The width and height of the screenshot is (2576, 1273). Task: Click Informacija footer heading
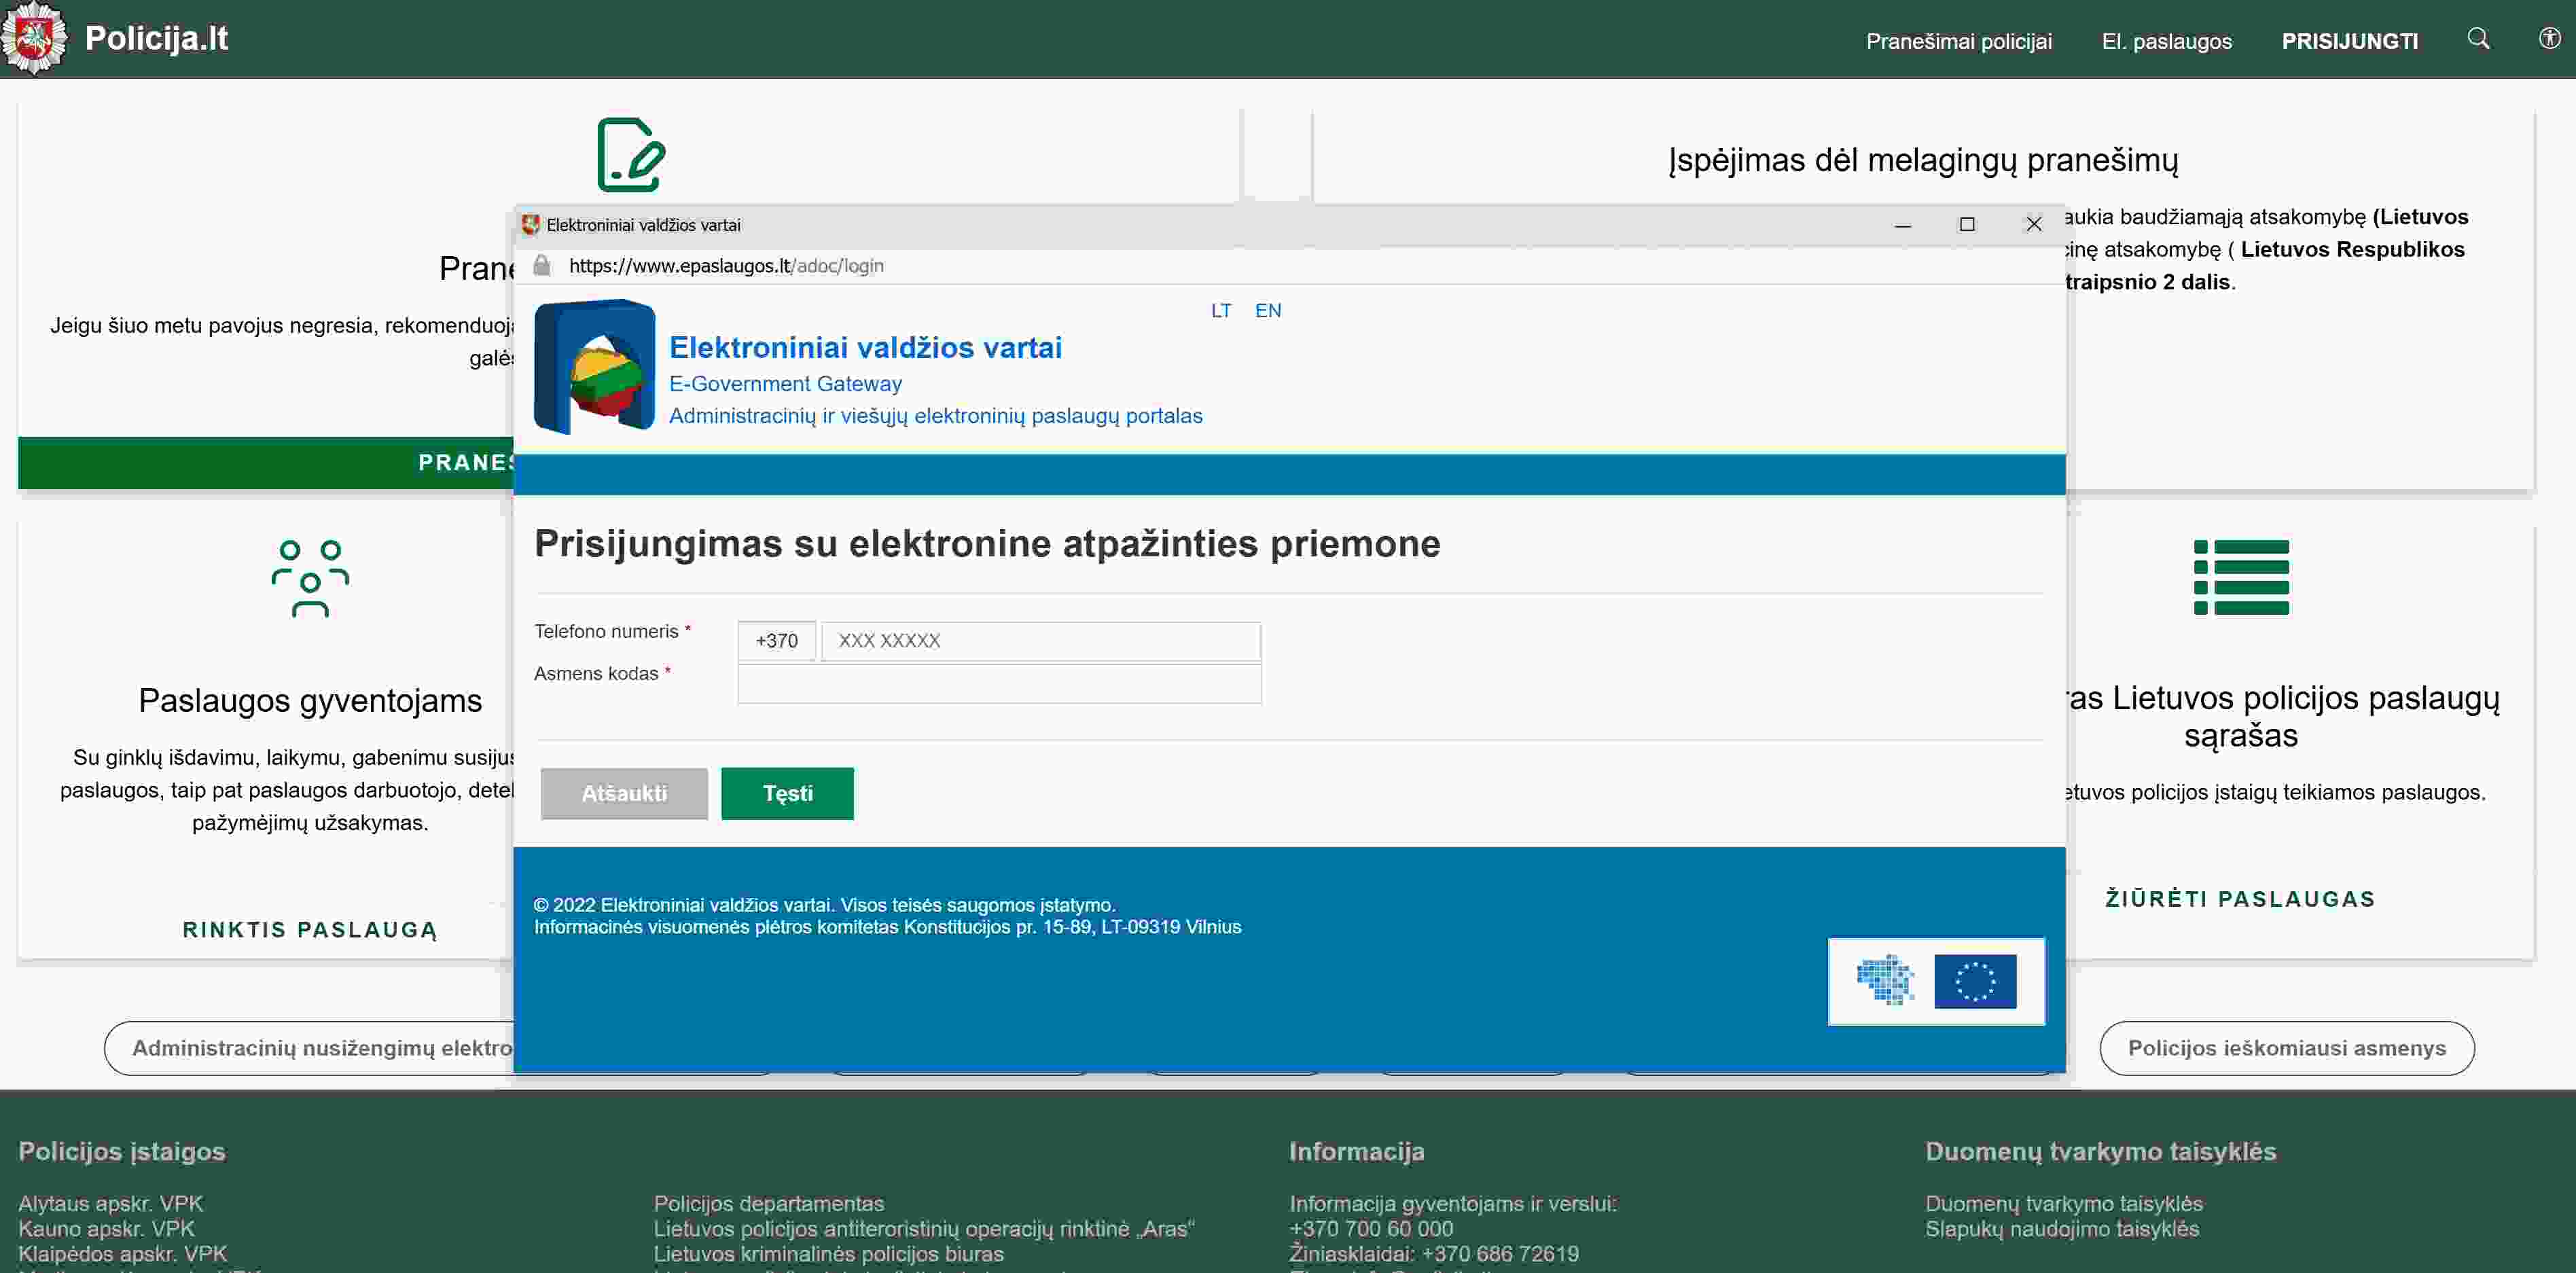(1356, 1151)
